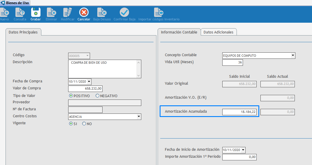Switch to the Datos Adicionales tab
This screenshot has height=165, width=312.
[x=218, y=32]
